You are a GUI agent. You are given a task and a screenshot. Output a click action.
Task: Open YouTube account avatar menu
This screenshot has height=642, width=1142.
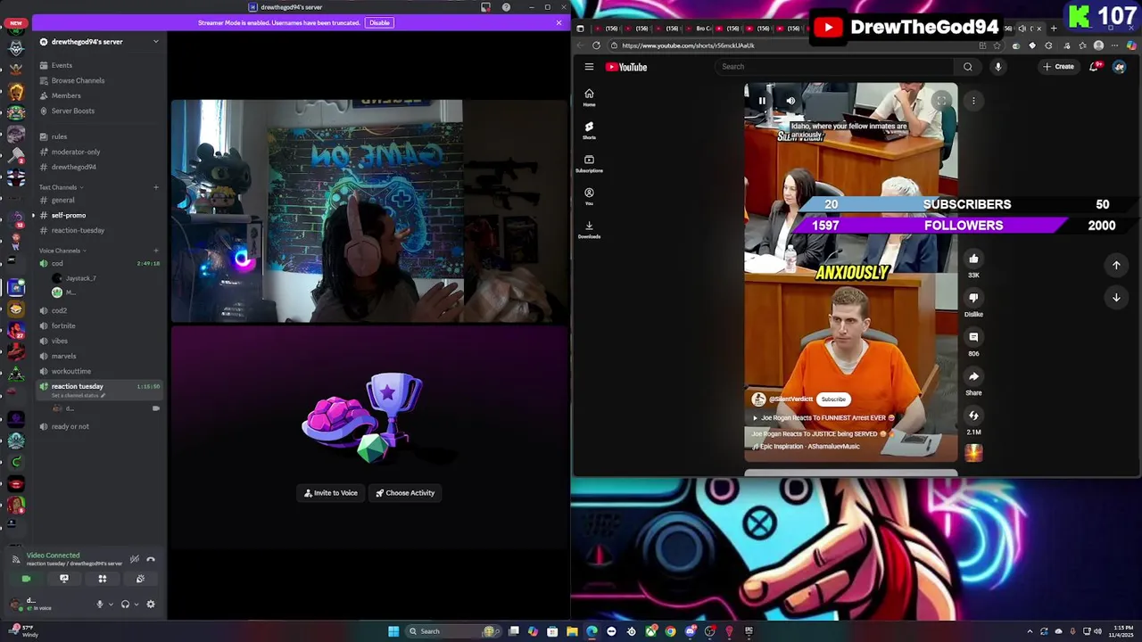(1119, 67)
